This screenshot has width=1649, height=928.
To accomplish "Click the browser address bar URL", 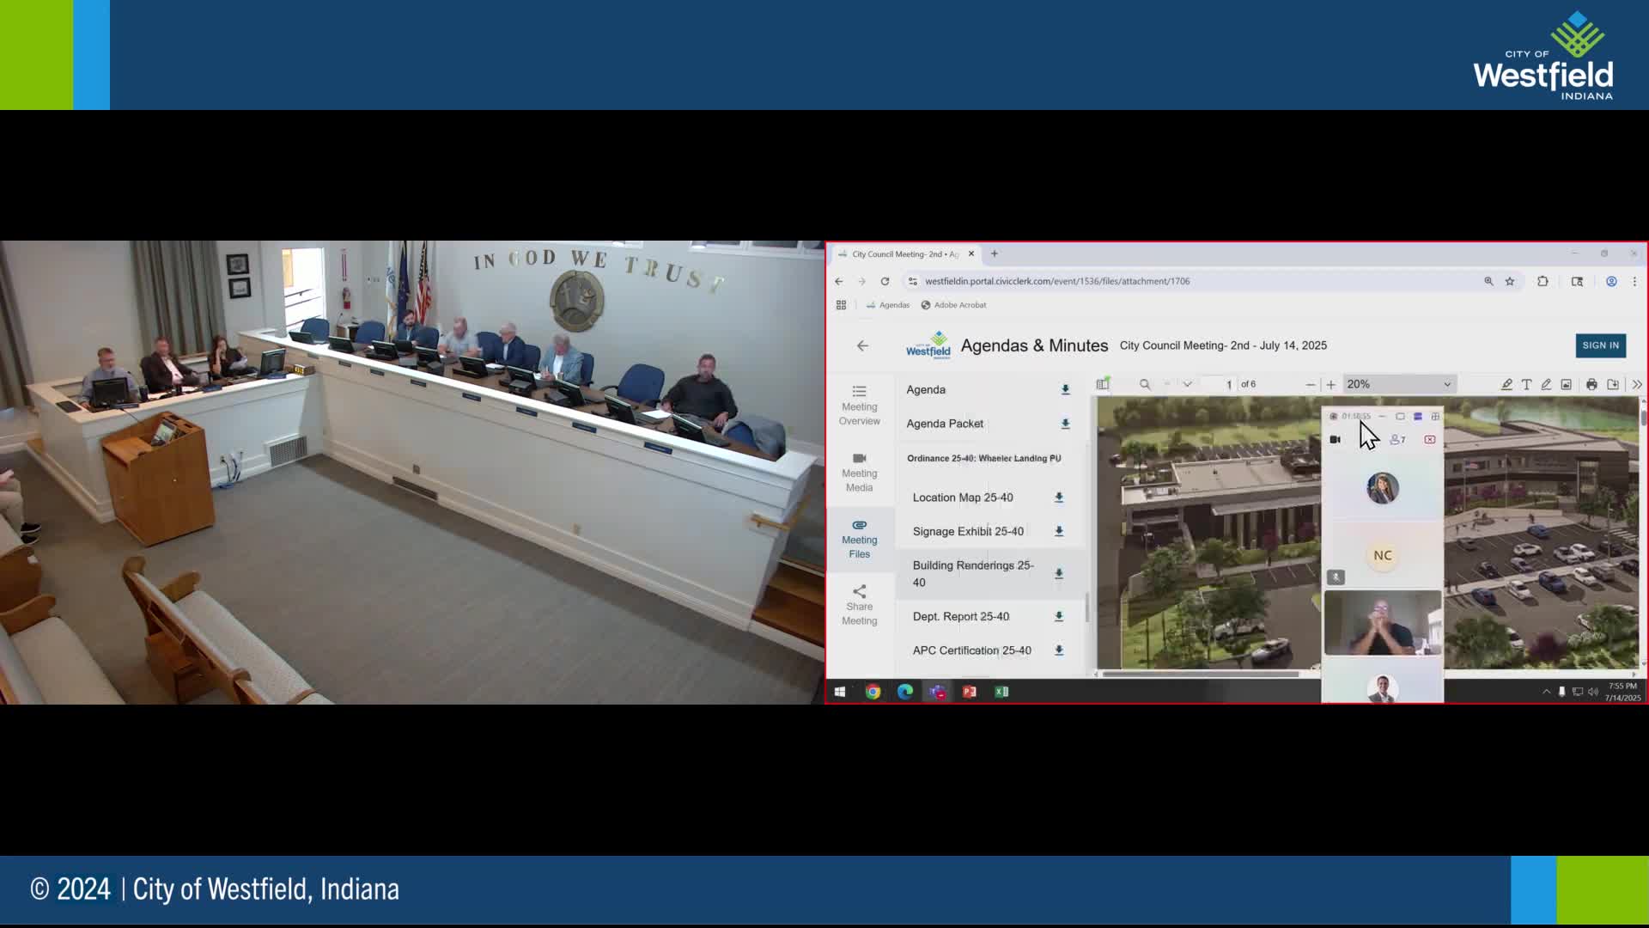I will [x=1056, y=281].
